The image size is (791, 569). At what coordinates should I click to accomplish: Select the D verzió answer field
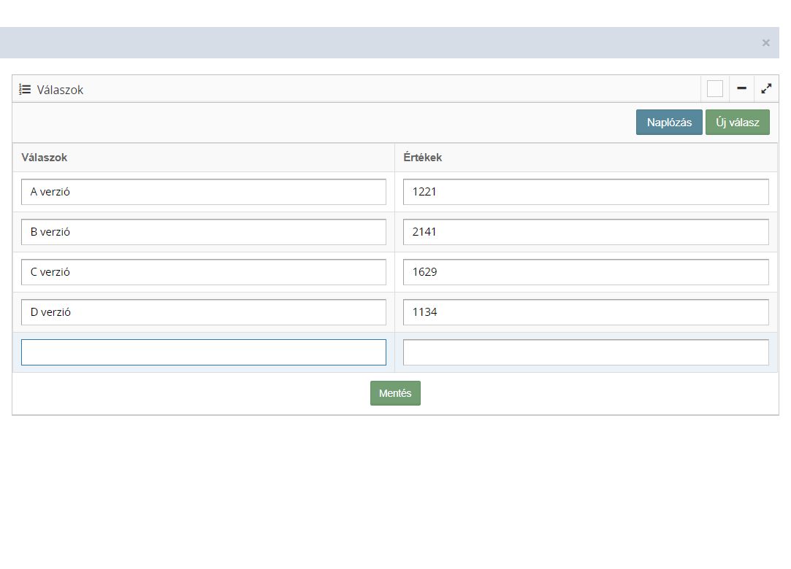tap(203, 312)
